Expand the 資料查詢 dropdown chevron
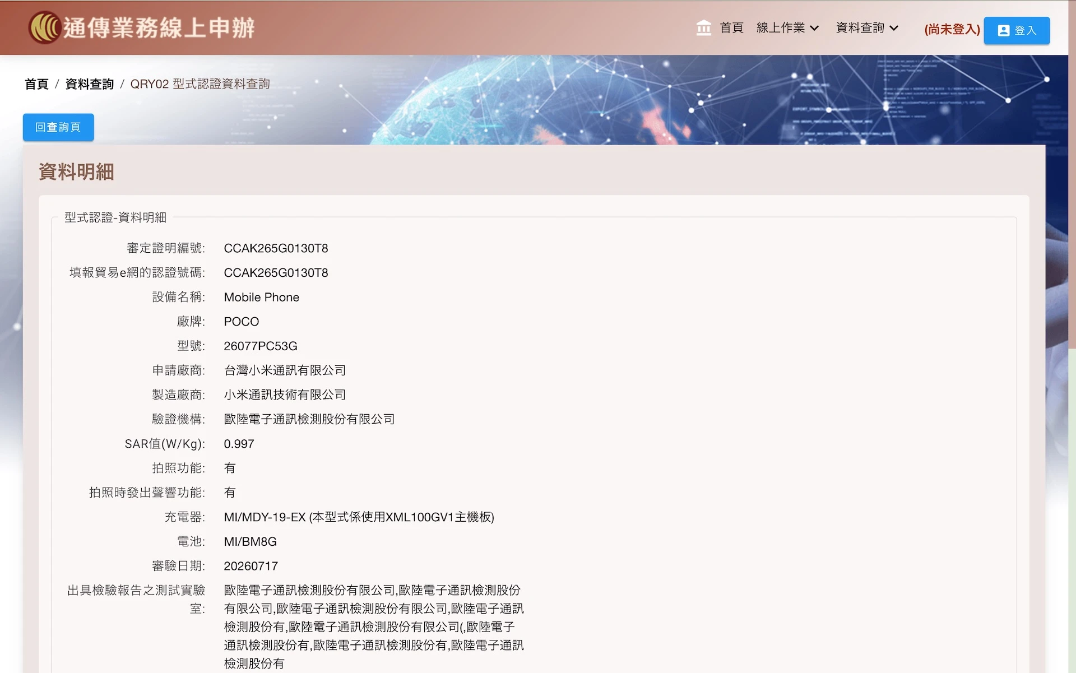The width and height of the screenshot is (1076, 673). point(894,28)
